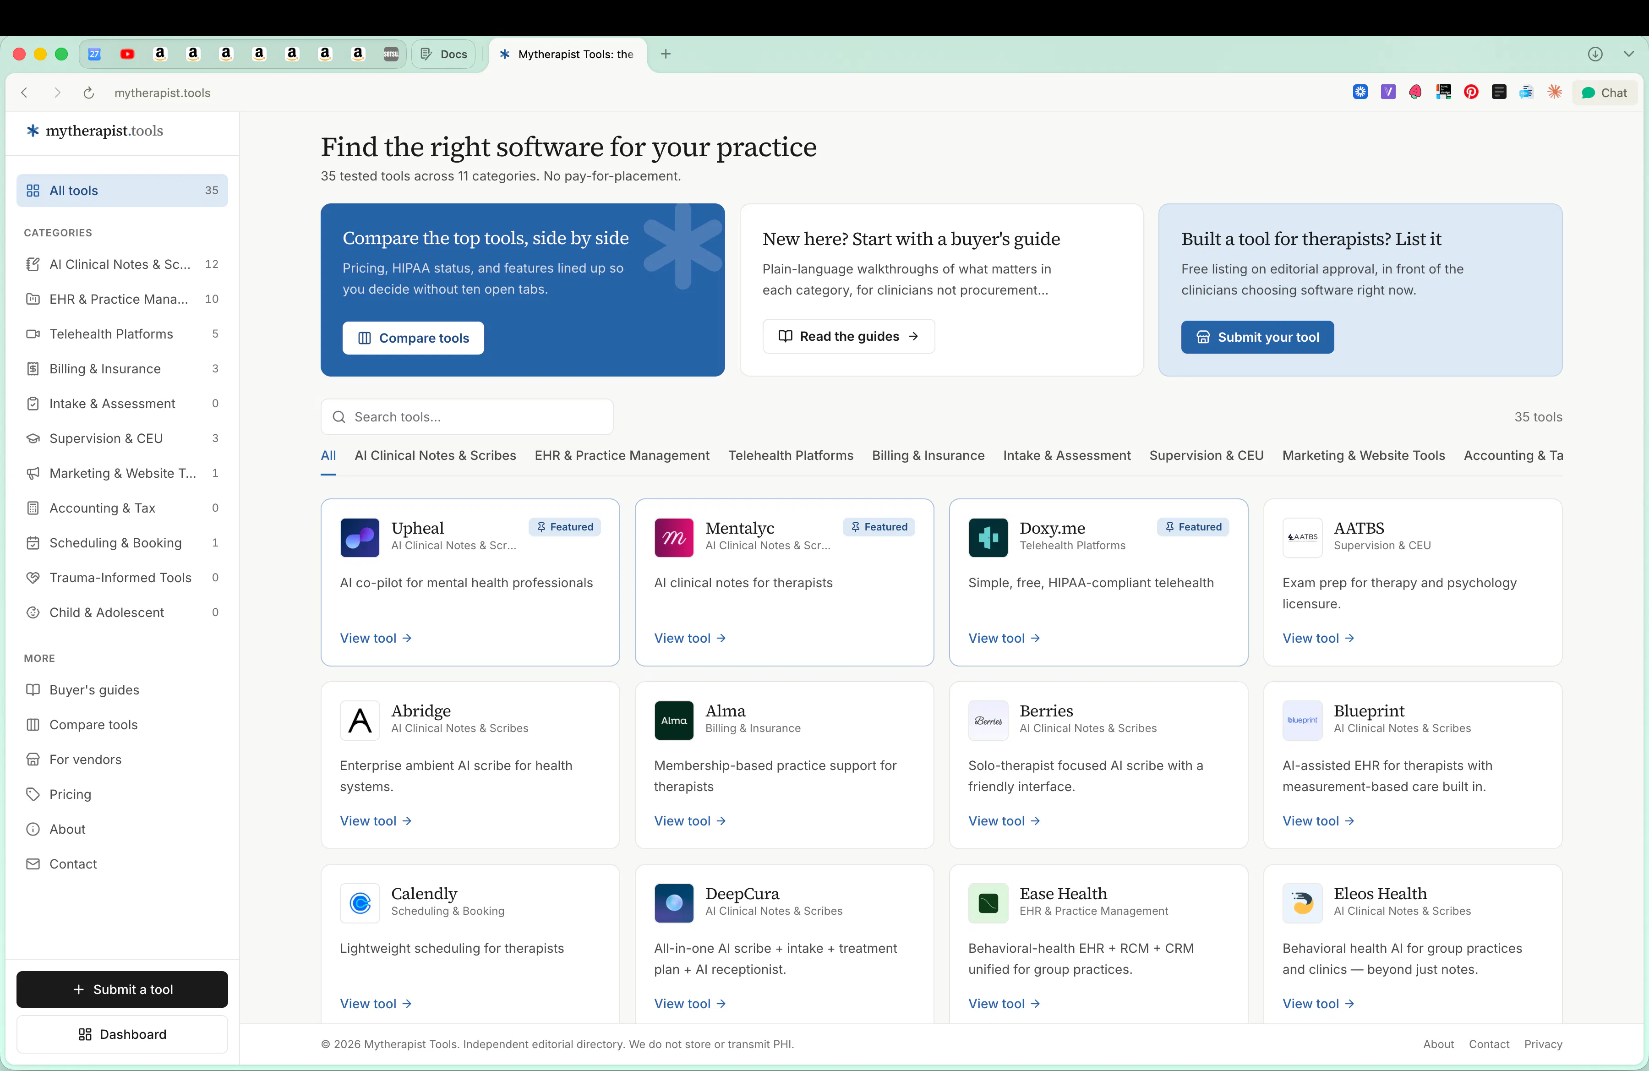
Task: Click the Submit your tool button
Action: [x=1257, y=337]
